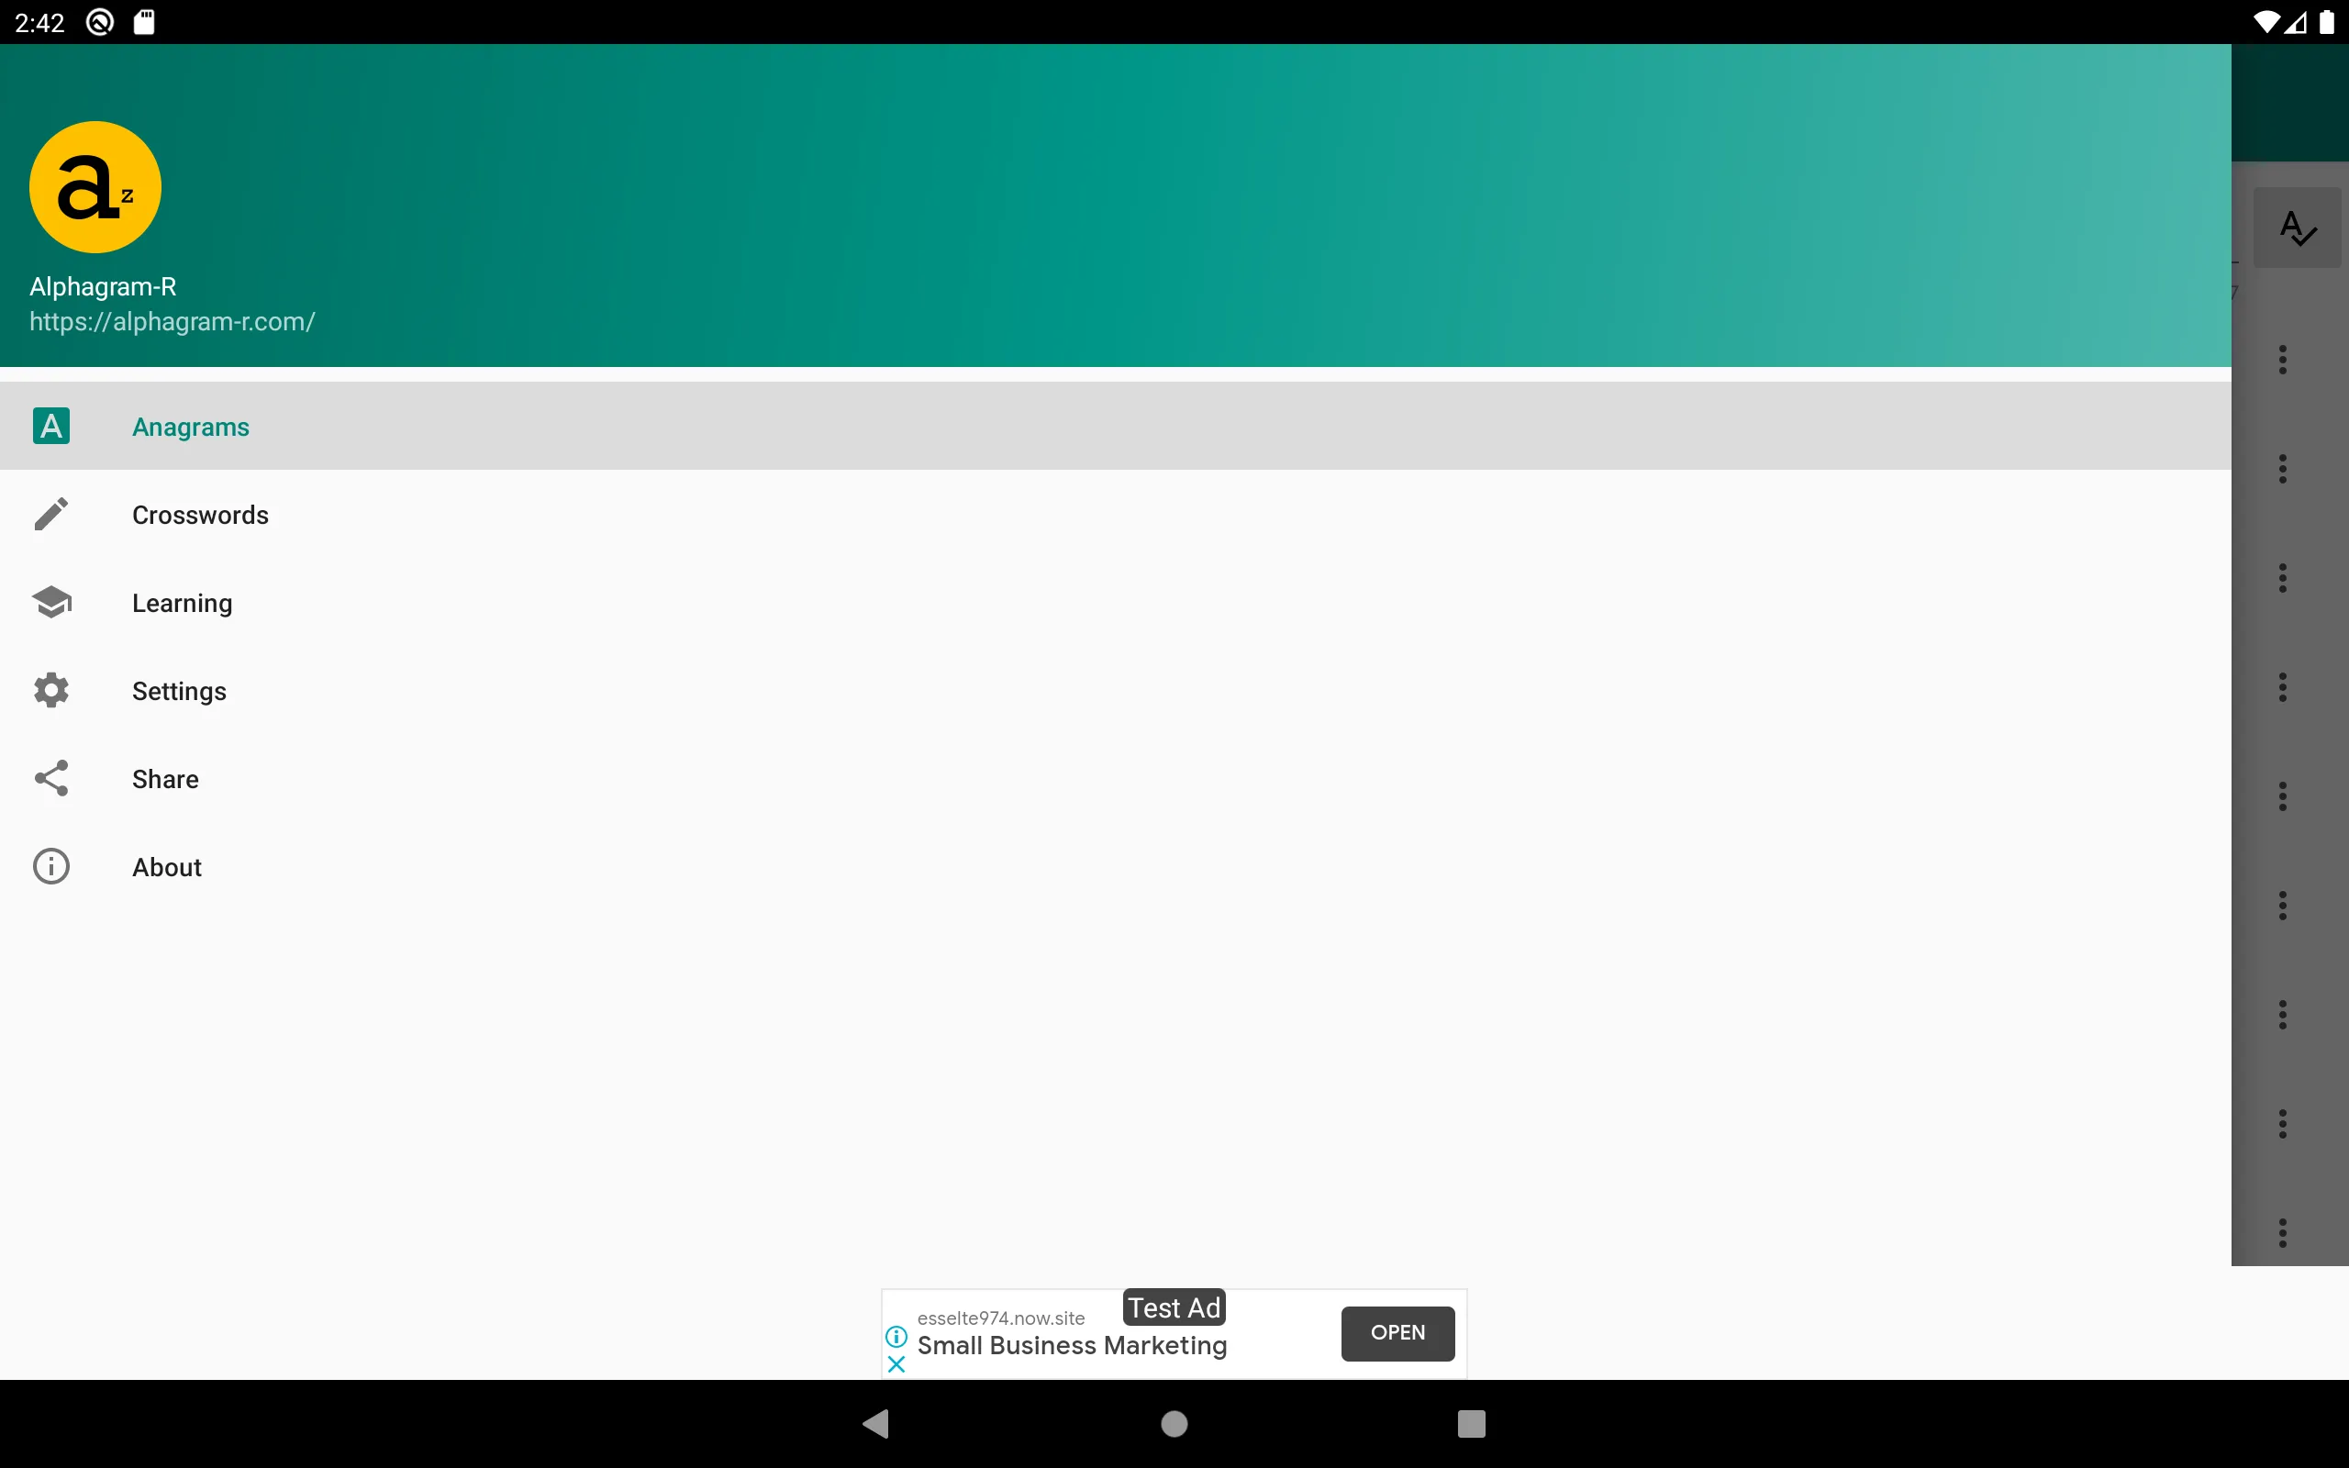The width and height of the screenshot is (2349, 1468).
Task: Toggle Anagrams active selection highlight
Action: point(191,427)
